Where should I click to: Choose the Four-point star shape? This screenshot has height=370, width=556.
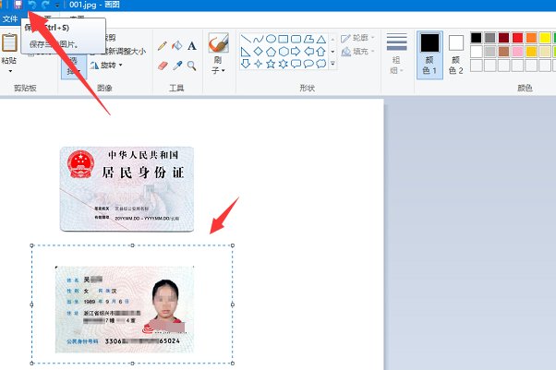tap(259, 64)
